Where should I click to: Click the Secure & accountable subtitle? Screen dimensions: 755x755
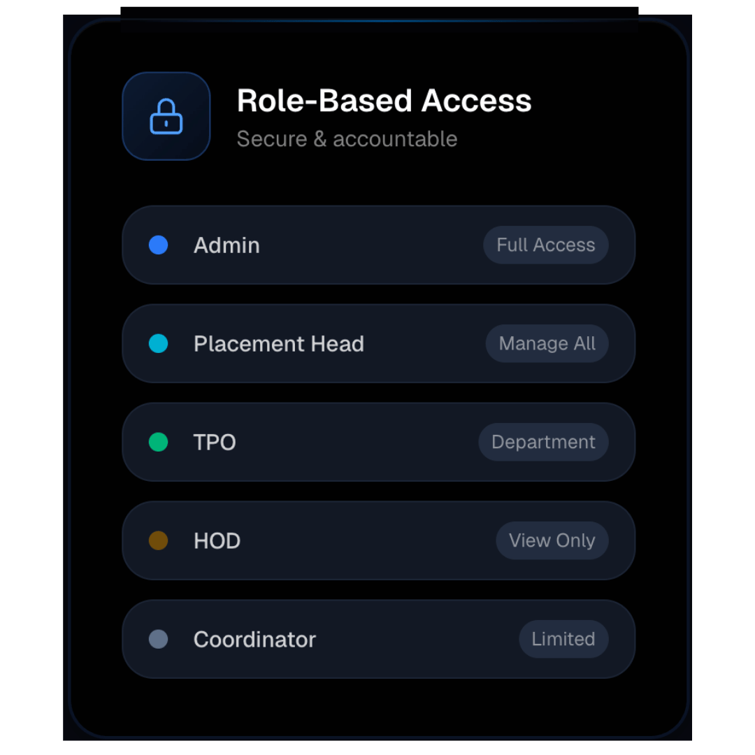[x=347, y=139]
